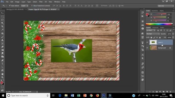
Task: Switch to the bird.jpg document tab
Action: coord(15,9)
